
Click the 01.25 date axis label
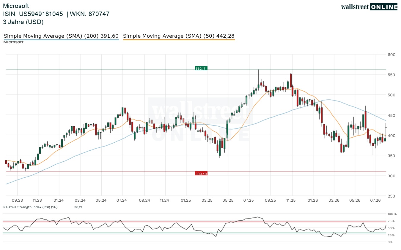(186, 200)
